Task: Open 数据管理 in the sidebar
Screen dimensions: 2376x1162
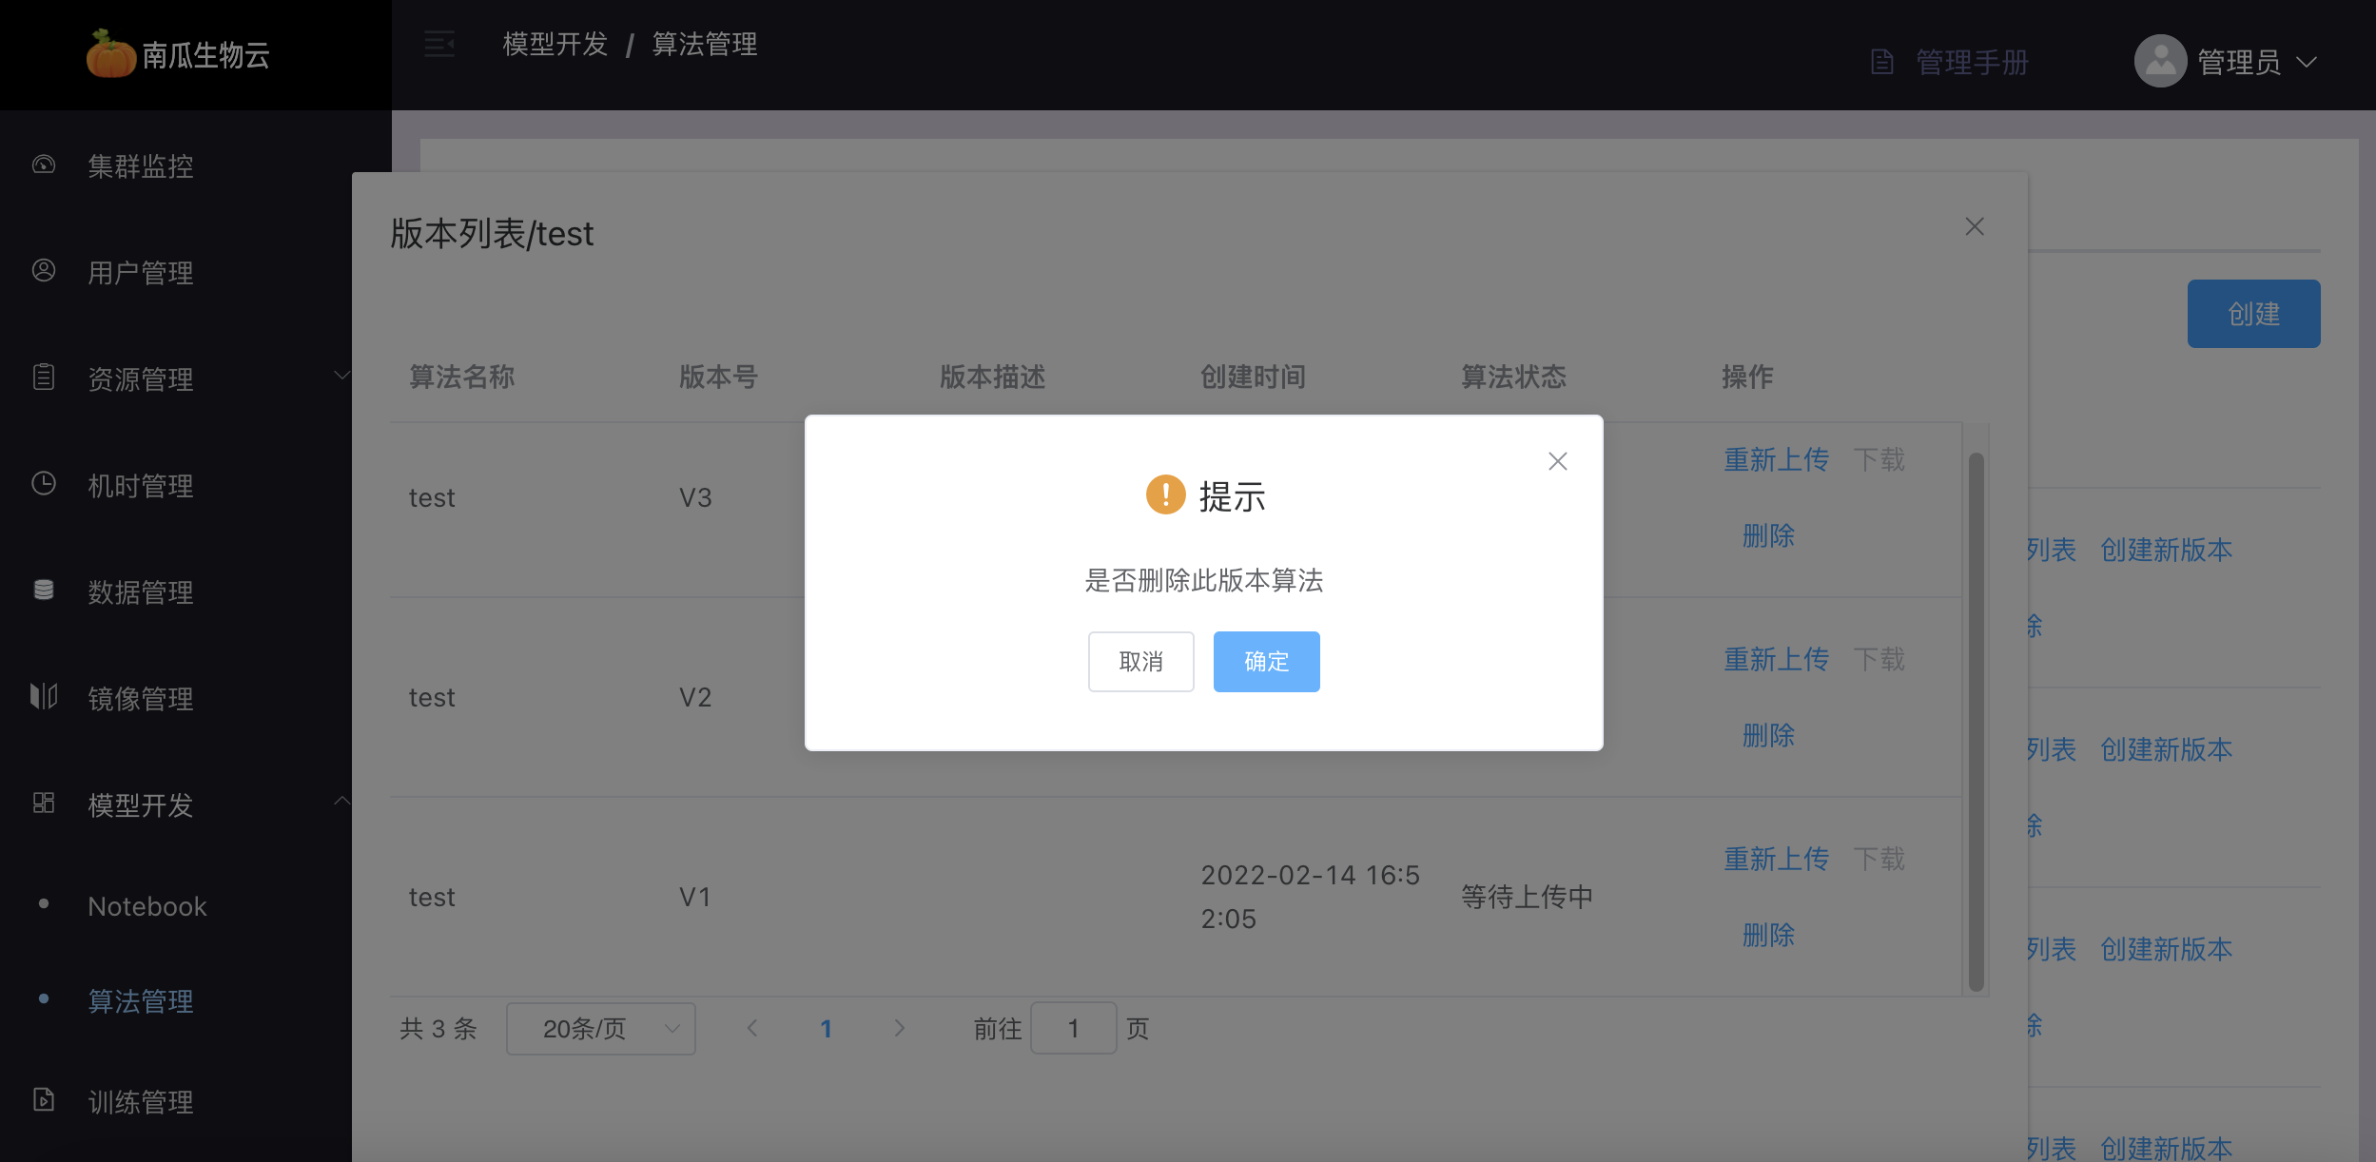Action: (141, 592)
